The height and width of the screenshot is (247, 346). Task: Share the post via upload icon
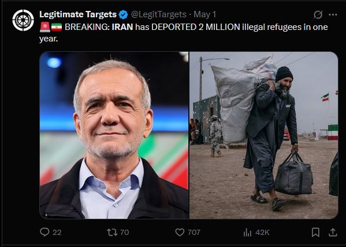333,232
